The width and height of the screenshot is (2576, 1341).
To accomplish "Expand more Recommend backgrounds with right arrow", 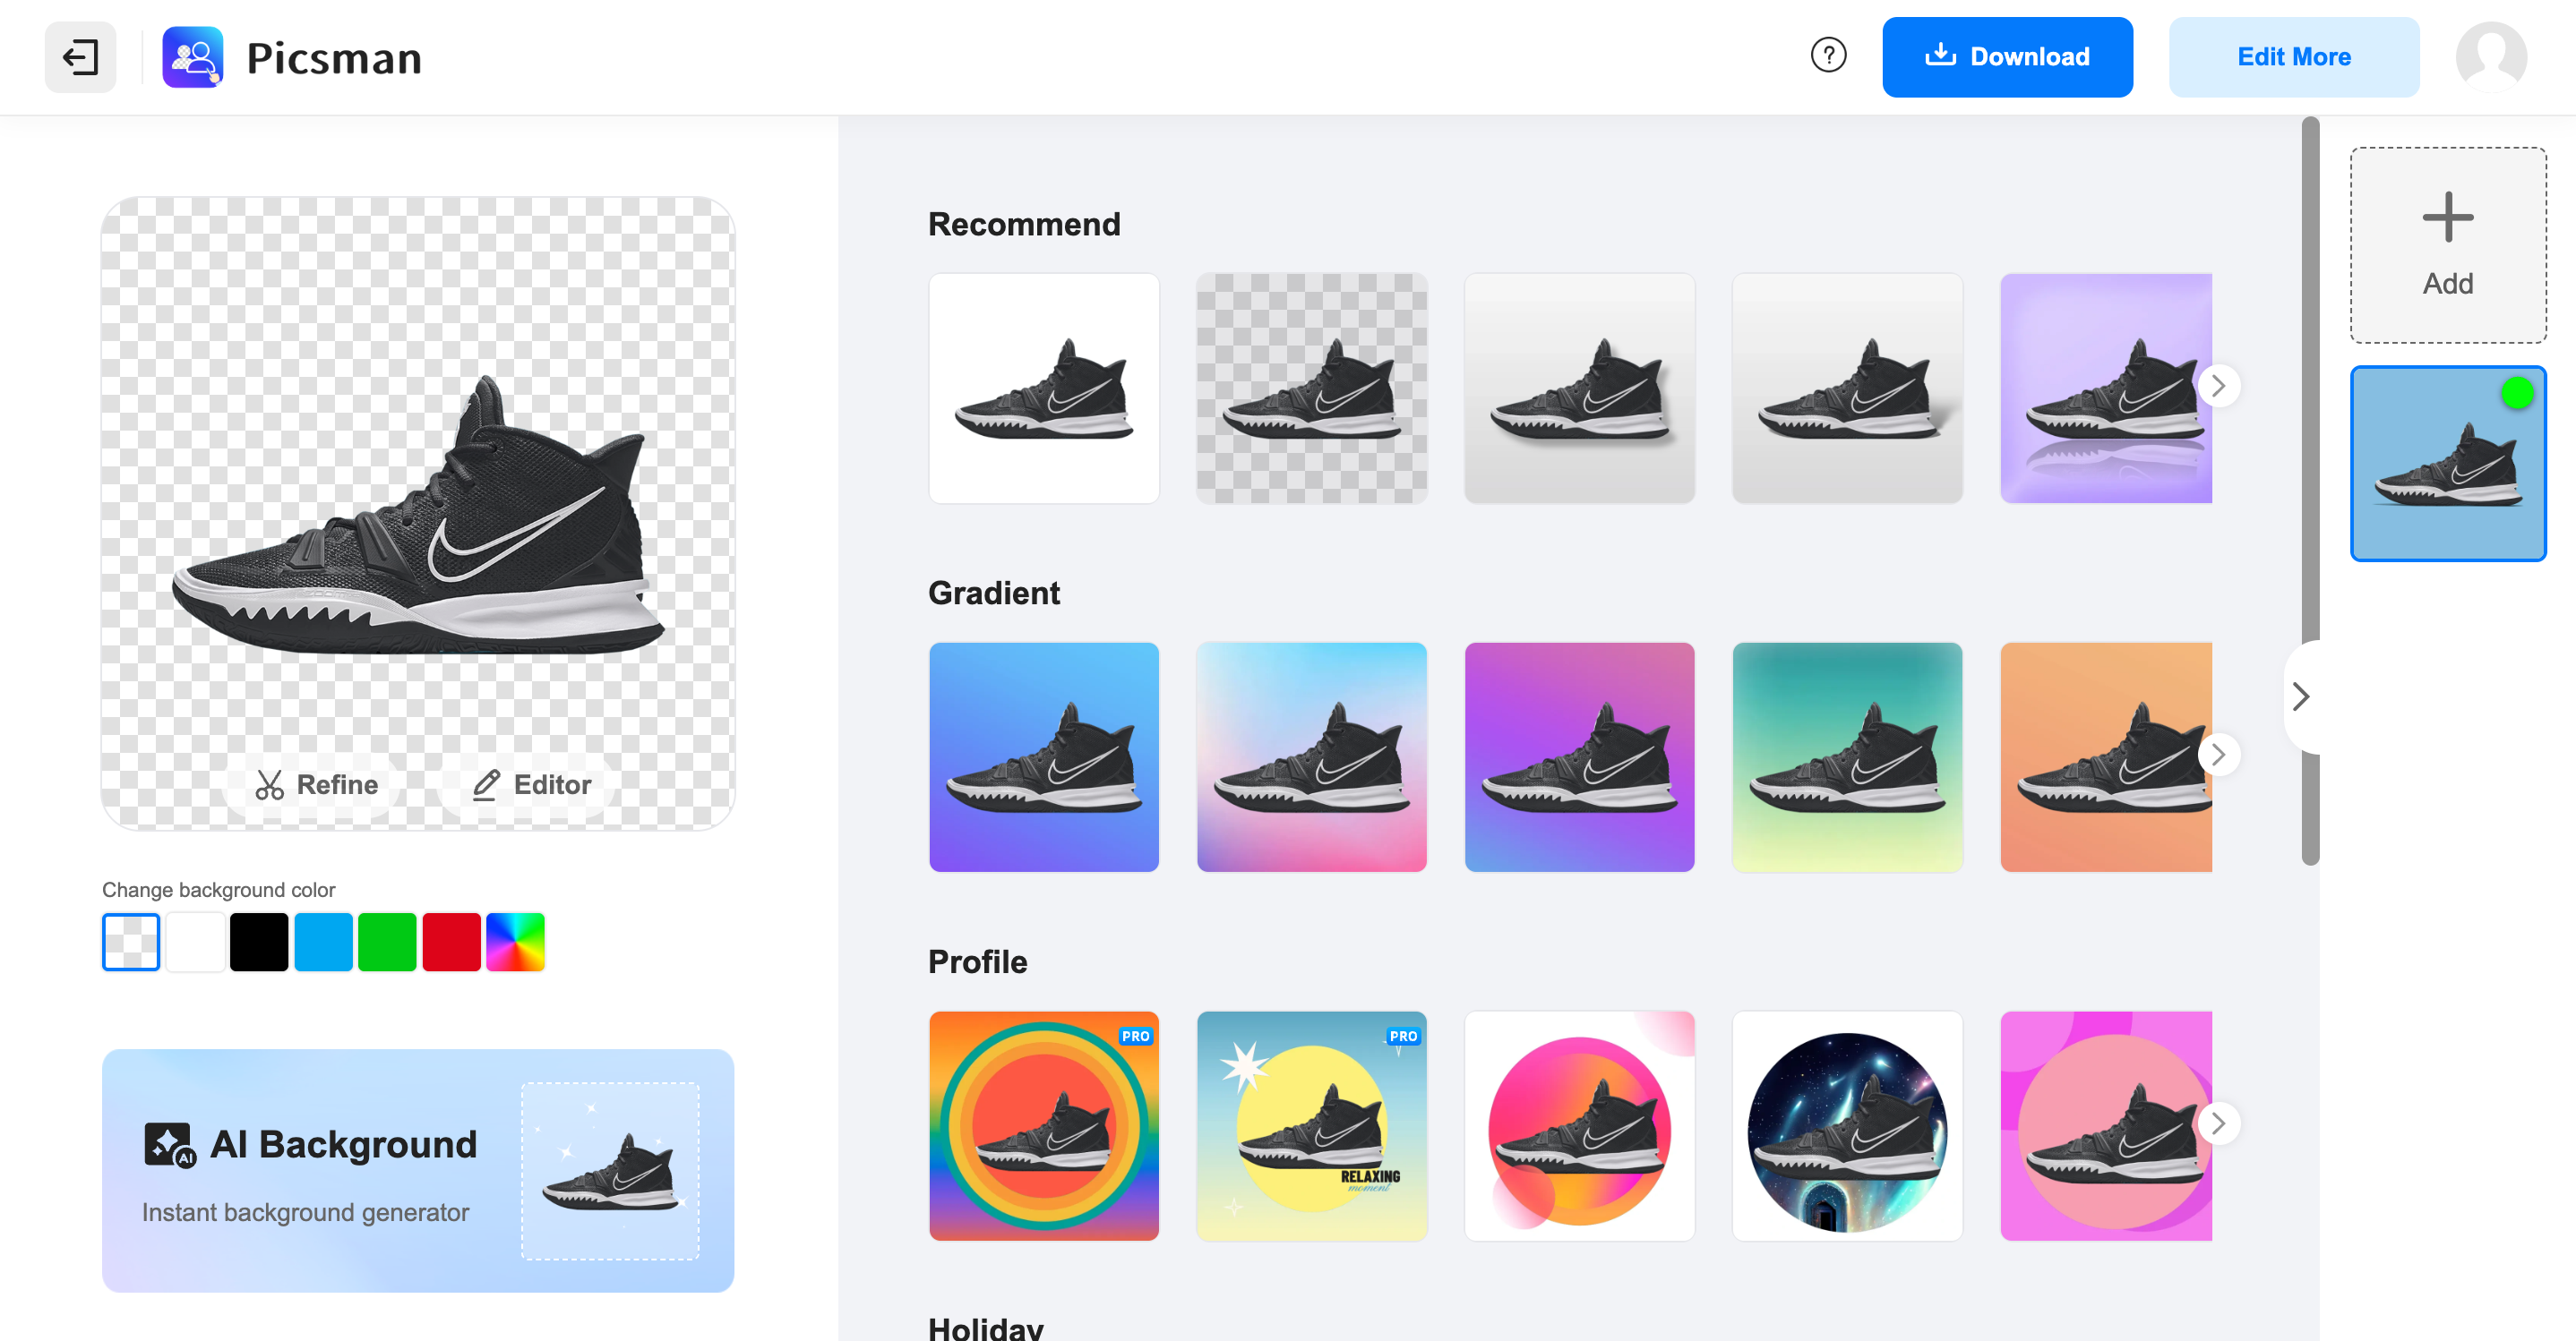I will [x=2219, y=386].
